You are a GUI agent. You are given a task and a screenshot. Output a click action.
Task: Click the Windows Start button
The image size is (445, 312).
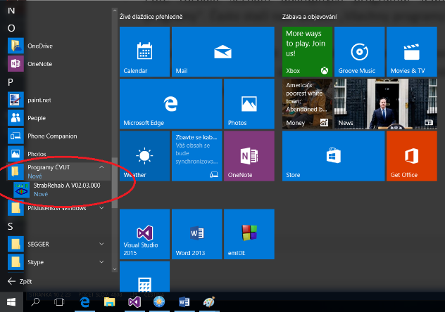click(11, 302)
